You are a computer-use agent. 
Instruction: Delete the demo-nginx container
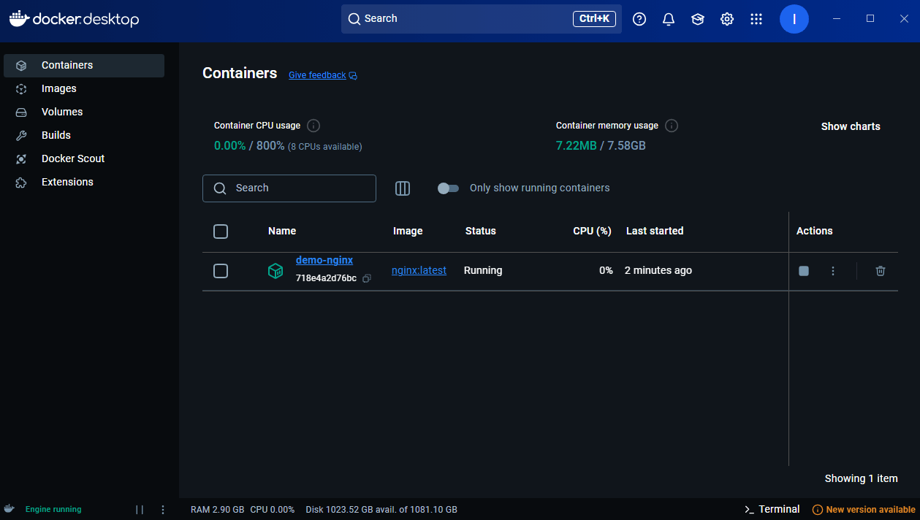pos(881,271)
